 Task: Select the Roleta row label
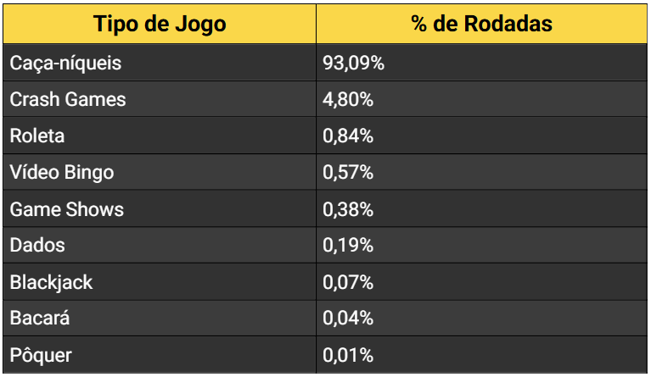pyautogui.click(x=37, y=136)
